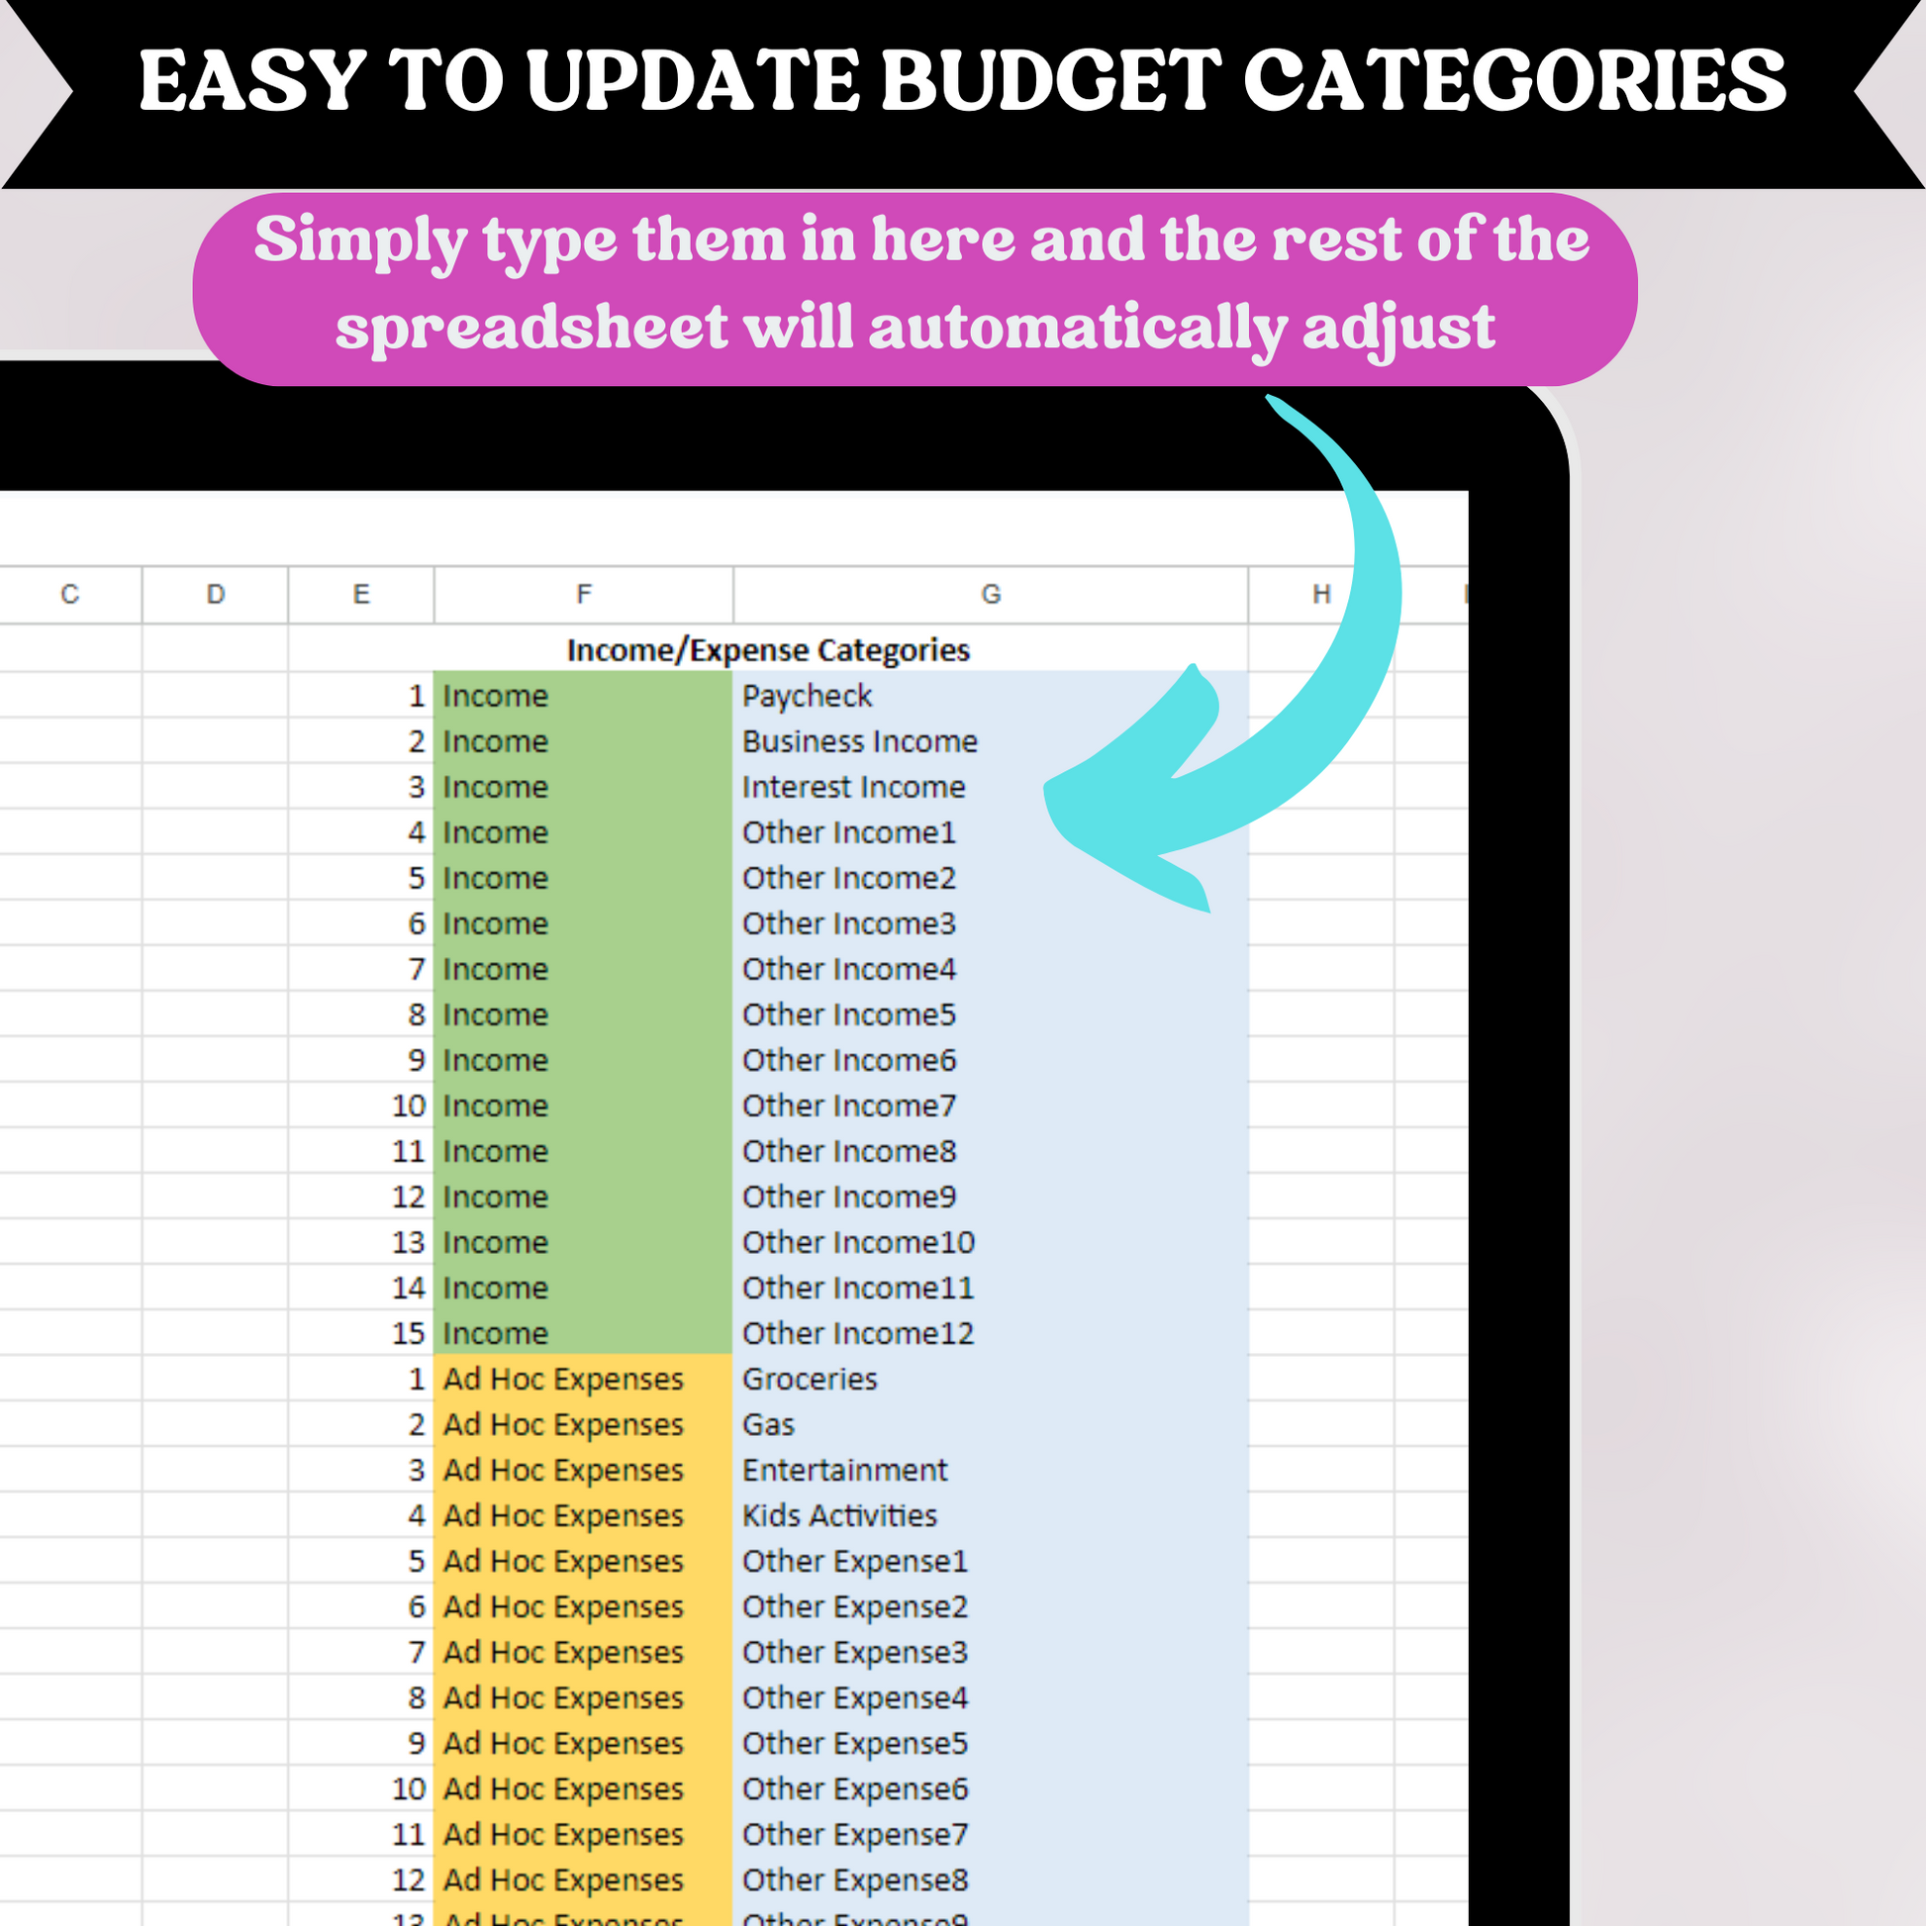
Task: Click the Income/Expense Categories title cell
Action: point(768,649)
